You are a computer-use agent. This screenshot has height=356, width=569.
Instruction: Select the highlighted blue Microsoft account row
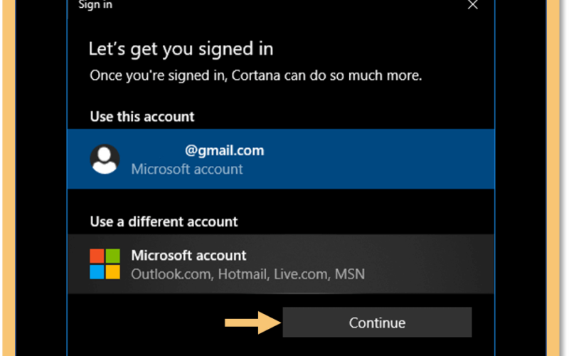(x=280, y=159)
